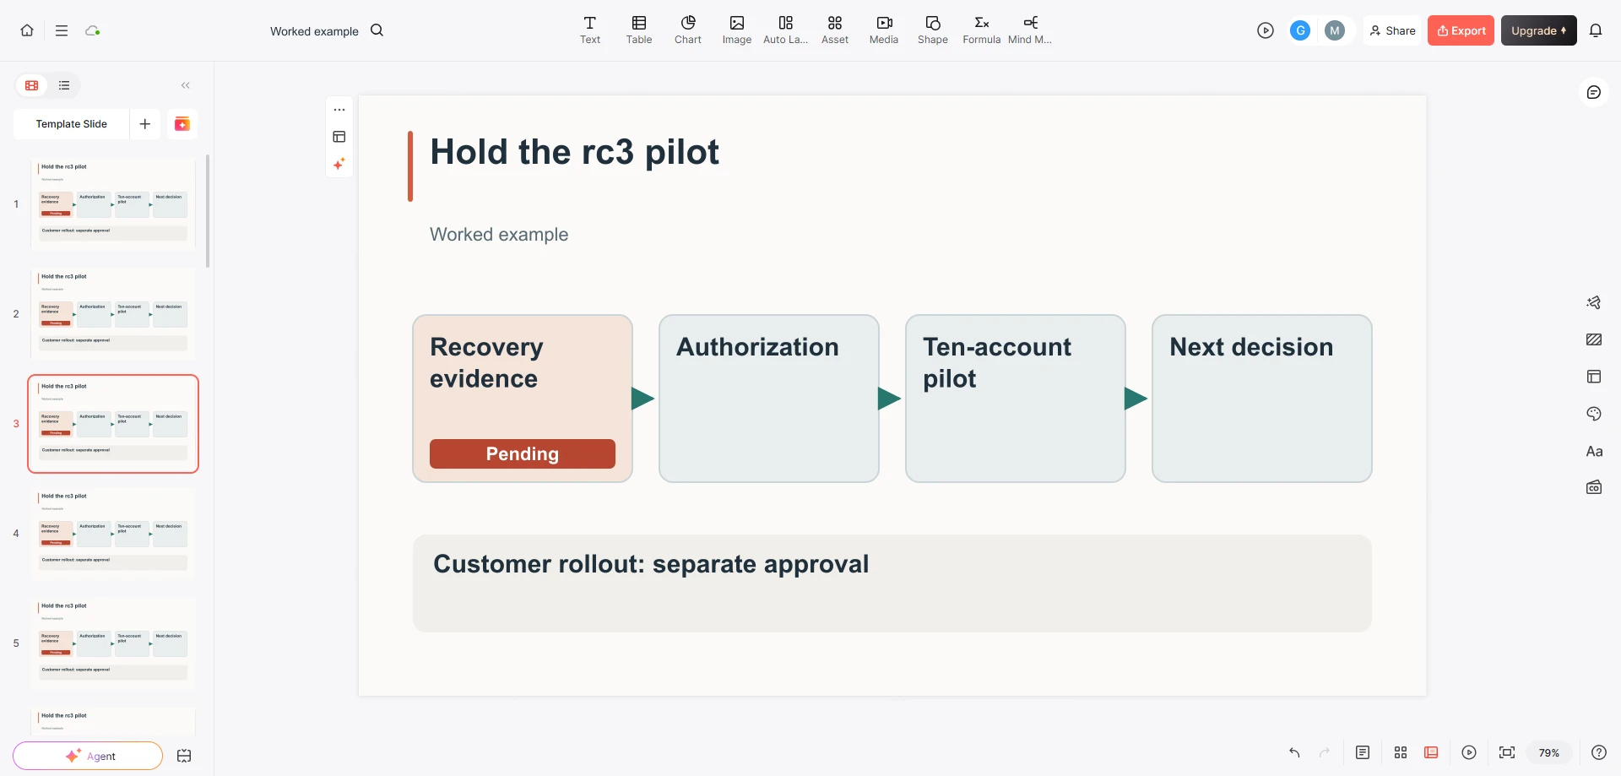Open the AI Agent button
Image resolution: width=1621 pixels, height=776 pixels.
coord(88,756)
